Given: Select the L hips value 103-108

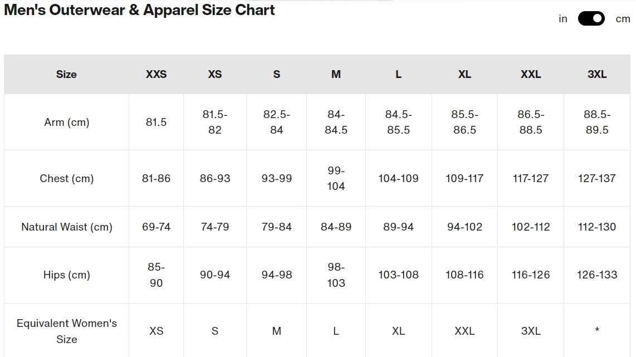Looking at the screenshot, I should [x=398, y=275].
